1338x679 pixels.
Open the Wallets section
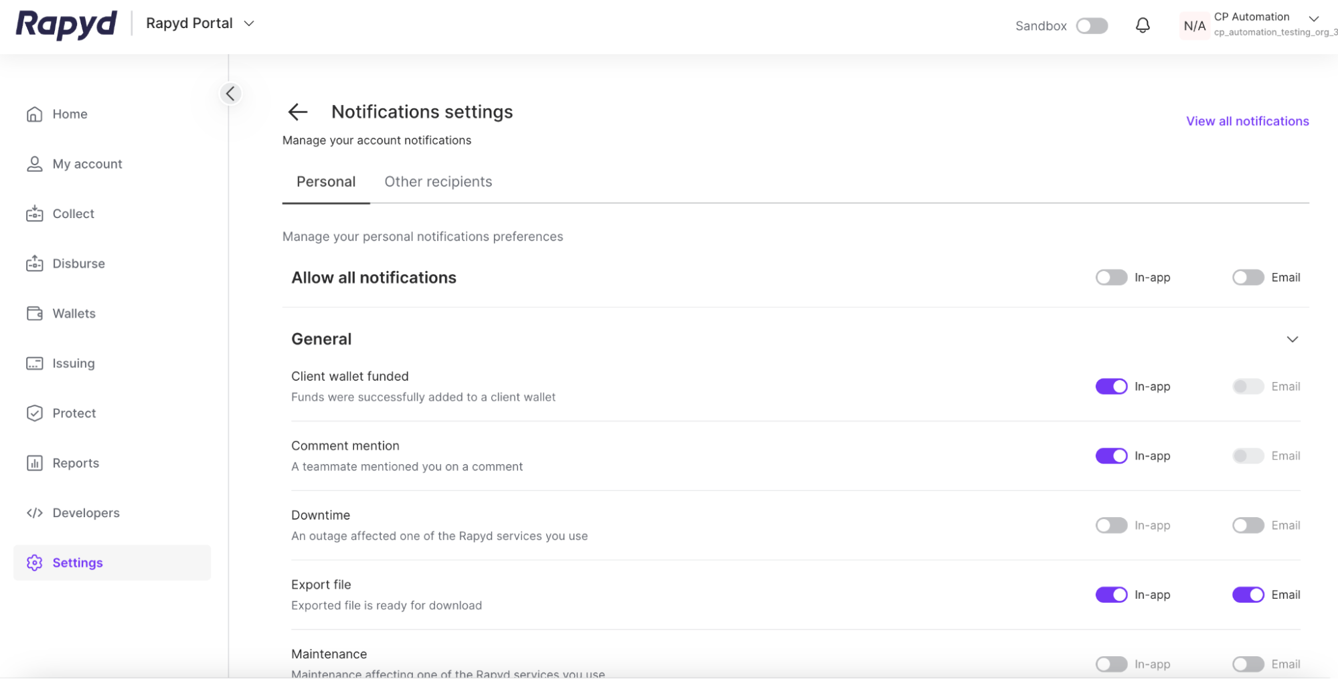[74, 313]
